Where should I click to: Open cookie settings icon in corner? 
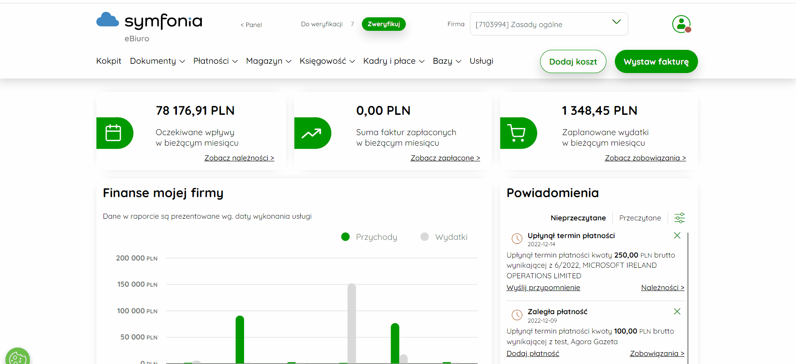18,357
